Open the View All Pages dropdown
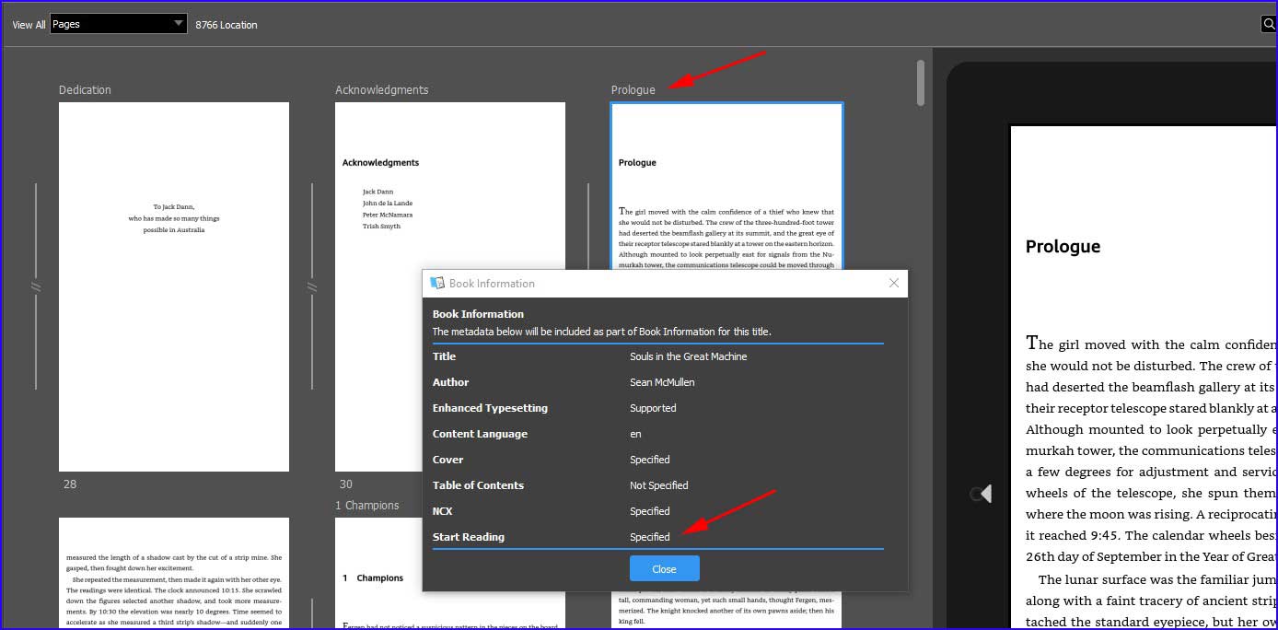1278x630 pixels. (x=119, y=24)
